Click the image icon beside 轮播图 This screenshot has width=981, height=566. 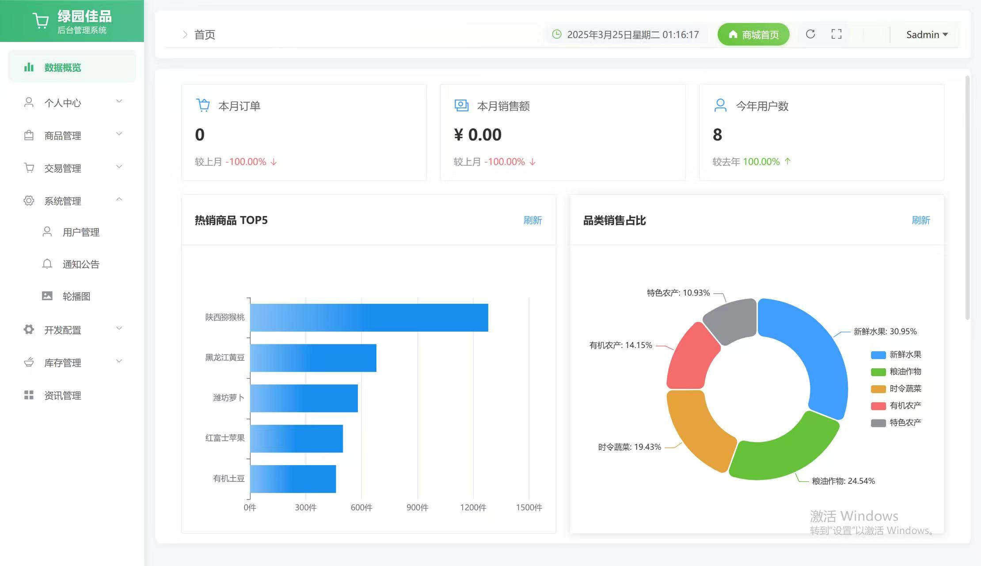(47, 296)
